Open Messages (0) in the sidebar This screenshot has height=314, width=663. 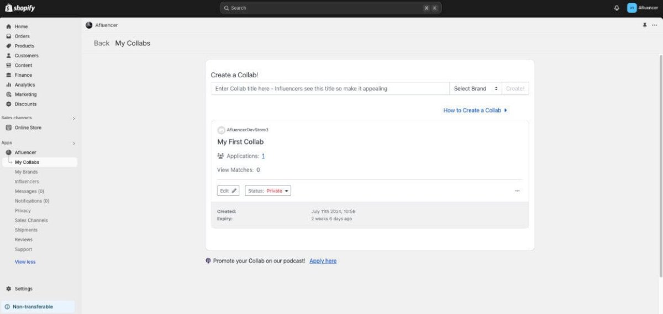[29, 191]
